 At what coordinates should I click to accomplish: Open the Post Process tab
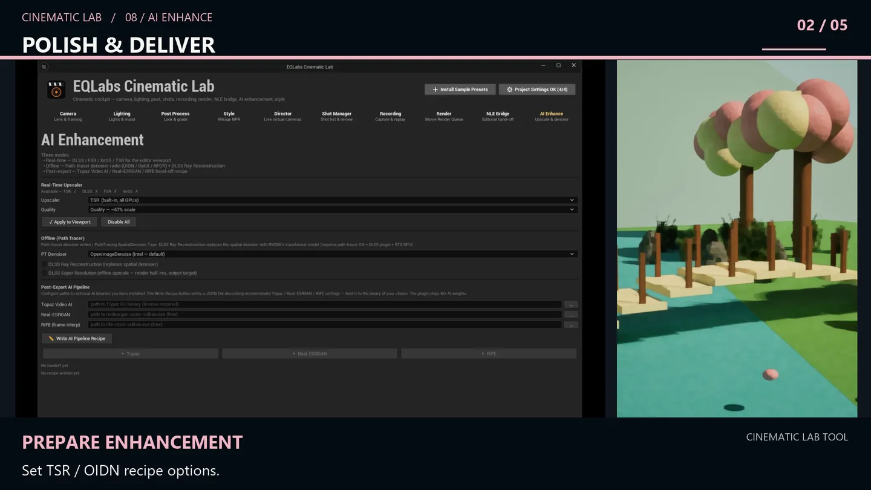point(175,116)
